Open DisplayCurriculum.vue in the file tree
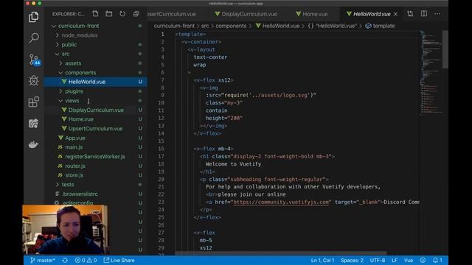Viewport: 472px width, 265px height. click(96, 110)
